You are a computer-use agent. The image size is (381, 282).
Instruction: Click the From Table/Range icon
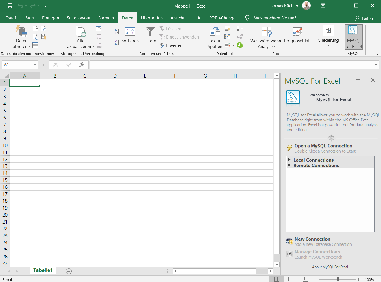click(x=35, y=45)
